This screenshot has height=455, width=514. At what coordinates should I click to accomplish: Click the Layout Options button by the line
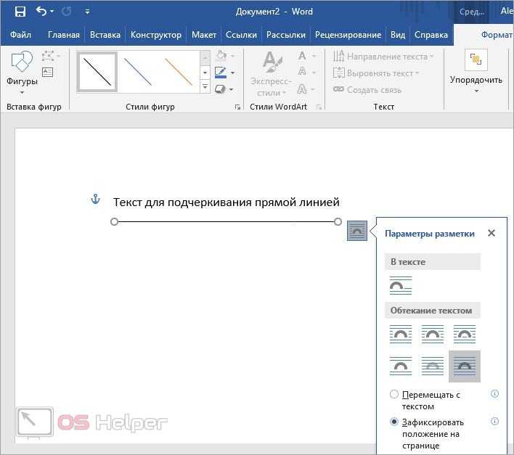pos(357,231)
